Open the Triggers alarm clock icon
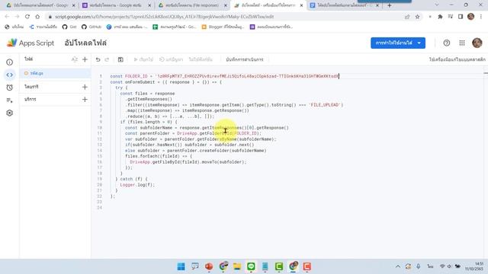This screenshot has height=274, width=488. [10, 88]
